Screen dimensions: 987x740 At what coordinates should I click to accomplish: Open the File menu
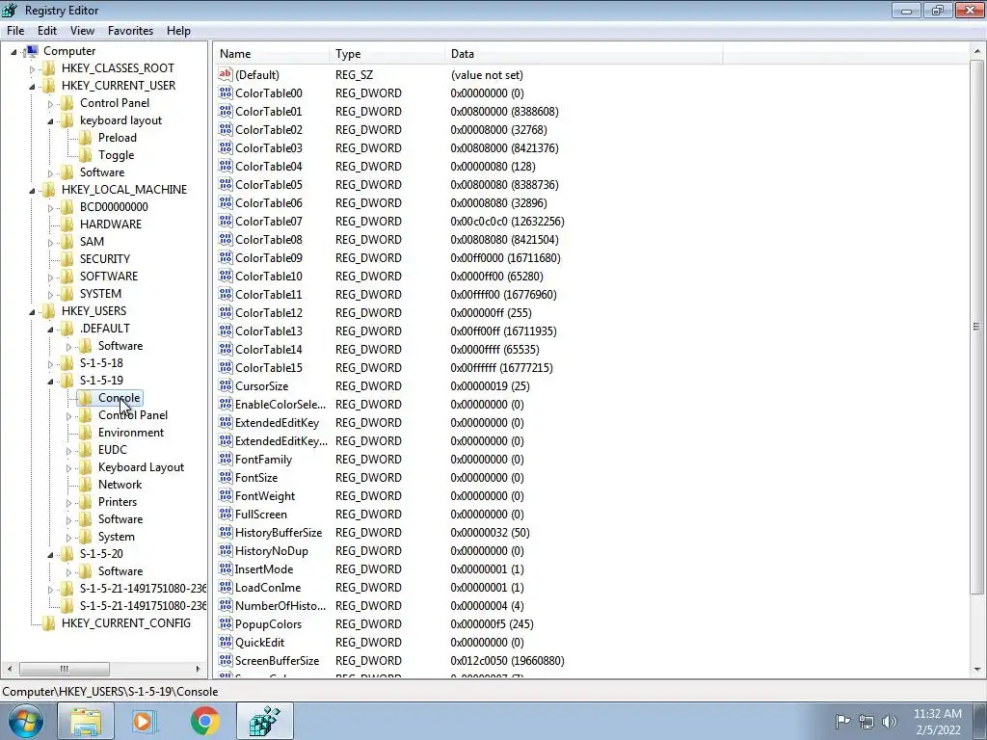tap(15, 30)
